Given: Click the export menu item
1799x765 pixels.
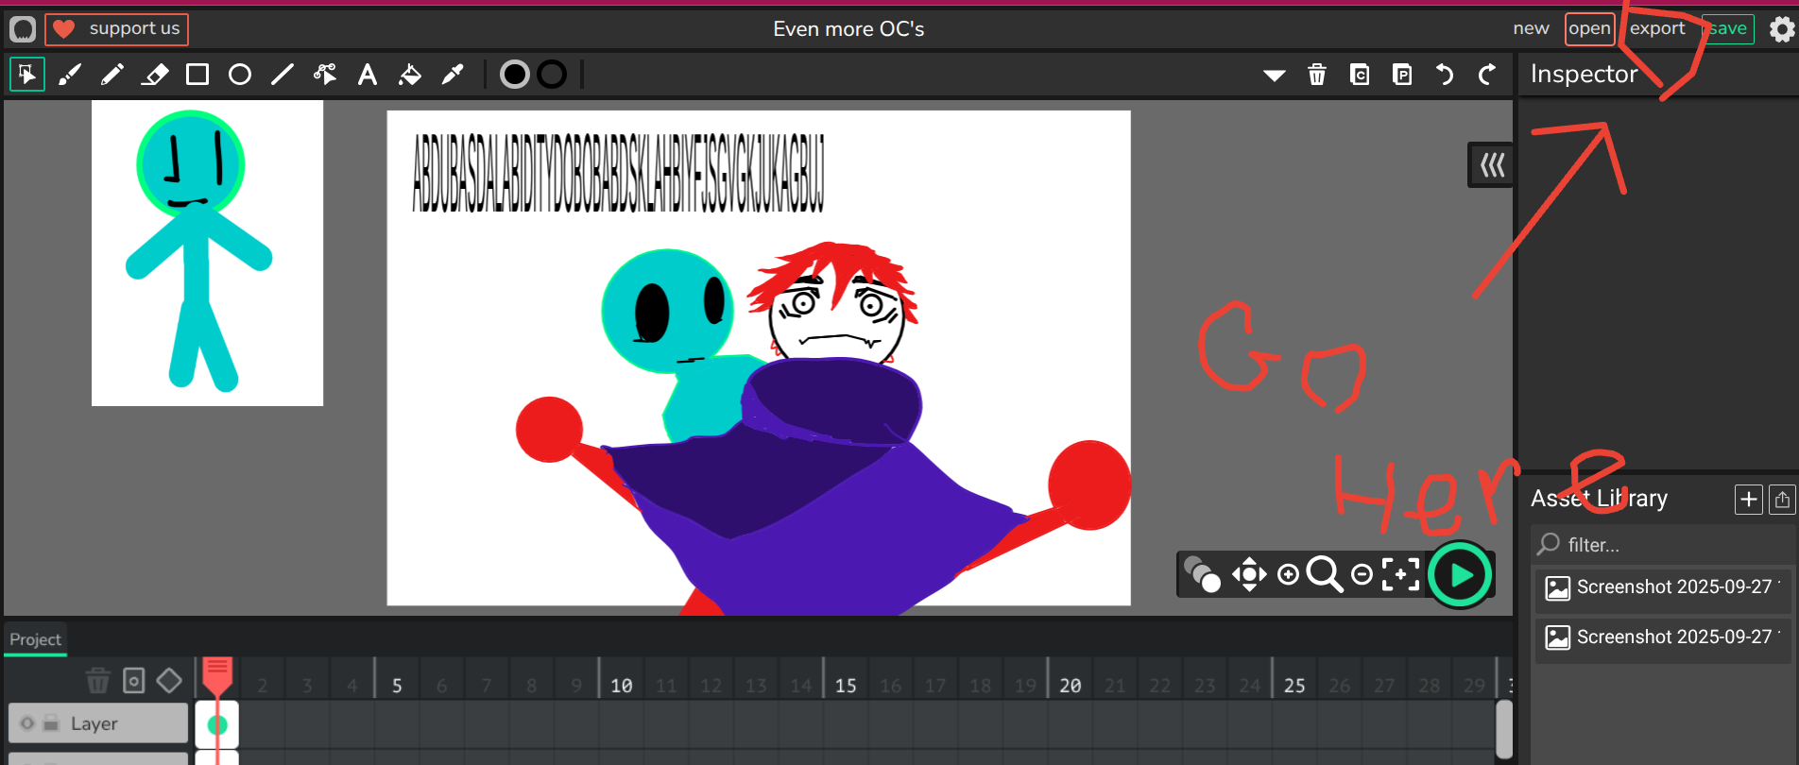Looking at the screenshot, I should point(1657,28).
